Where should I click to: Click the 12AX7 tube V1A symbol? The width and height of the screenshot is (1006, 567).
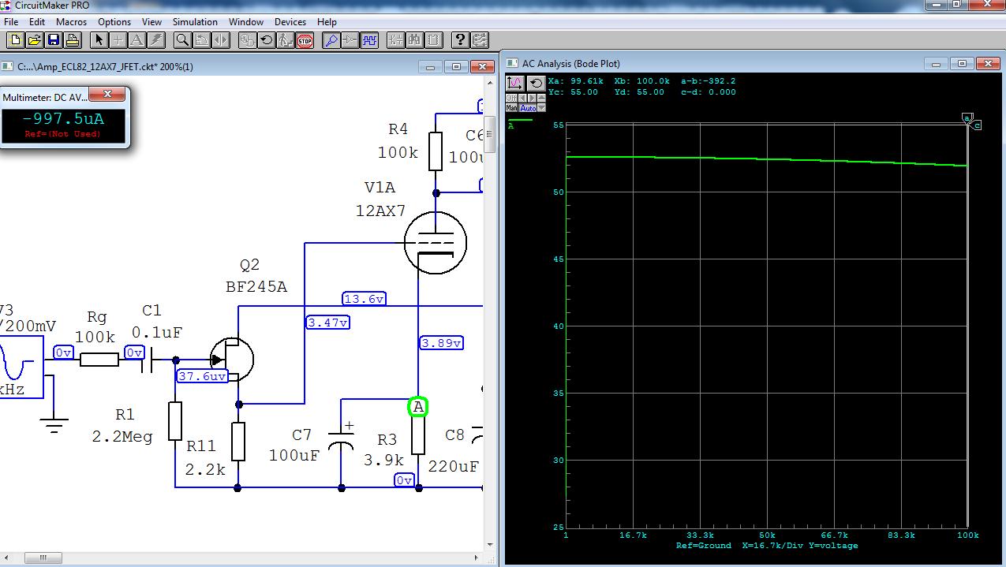click(434, 243)
